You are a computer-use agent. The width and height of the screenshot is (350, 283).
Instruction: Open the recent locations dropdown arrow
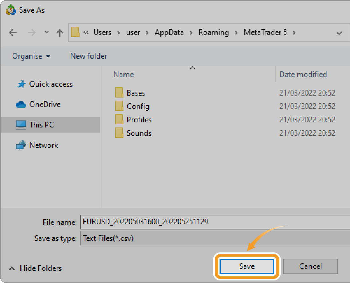coord(46,33)
